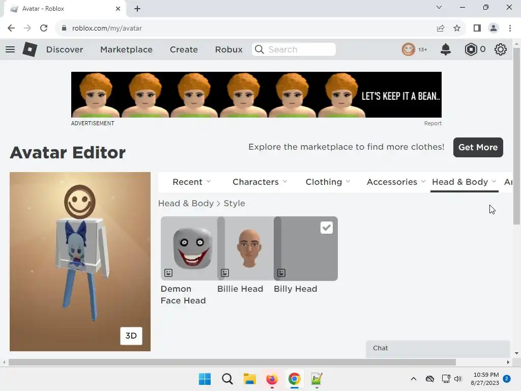Open the notifications bell
The width and height of the screenshot is (521, 391).
click(446, 49)
